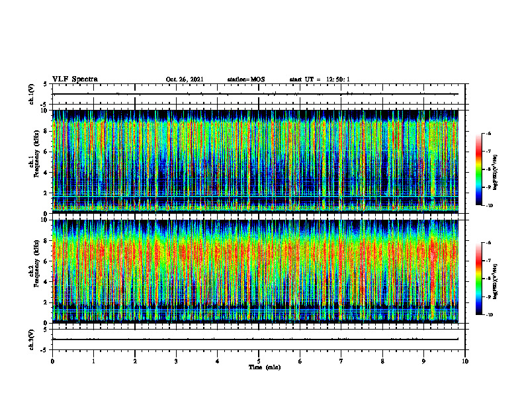Click tick label "1" on the time axis
This screenshot has height=405, width=524.
(93, 361)
